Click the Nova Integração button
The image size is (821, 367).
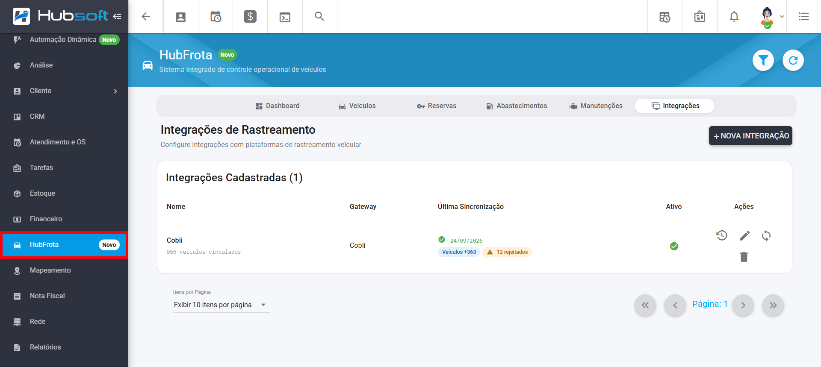[x=750, y=136]
